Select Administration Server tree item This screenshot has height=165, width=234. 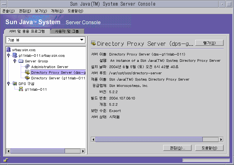pos(50,67)
